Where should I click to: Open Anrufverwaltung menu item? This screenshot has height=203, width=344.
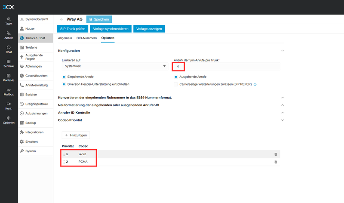pyautogui.click(x=36, y=85)
